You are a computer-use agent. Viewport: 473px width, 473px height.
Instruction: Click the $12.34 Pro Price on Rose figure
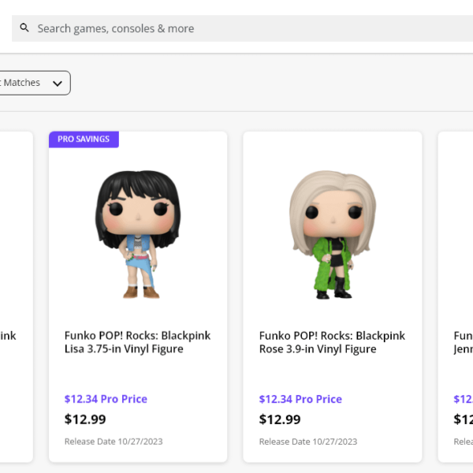[x=300, y=399]
